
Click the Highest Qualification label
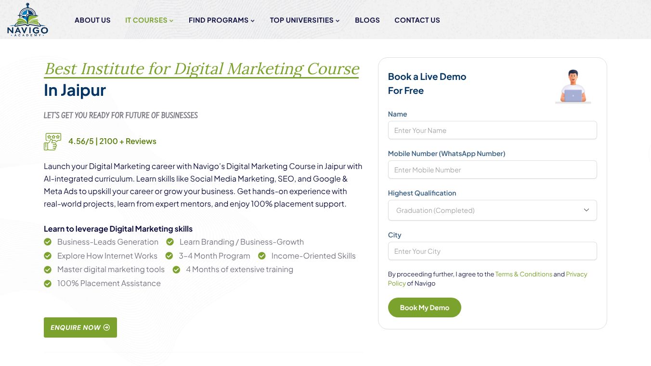pyautogui.click(x=422, y=193)
